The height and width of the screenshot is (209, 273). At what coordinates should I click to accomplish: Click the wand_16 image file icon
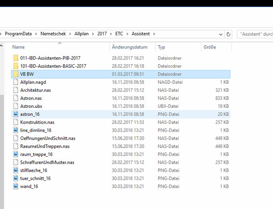point(16,186)
